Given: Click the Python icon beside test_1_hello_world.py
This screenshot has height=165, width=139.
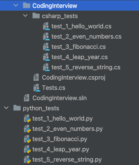Looking at the screenshot, I should (27, 119).
